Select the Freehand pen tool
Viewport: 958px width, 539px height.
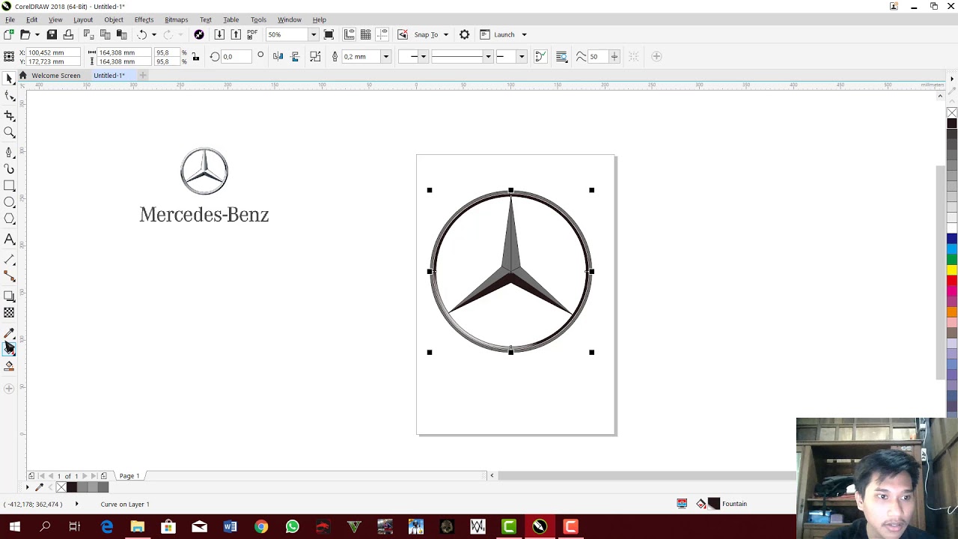tap(9, 152)
